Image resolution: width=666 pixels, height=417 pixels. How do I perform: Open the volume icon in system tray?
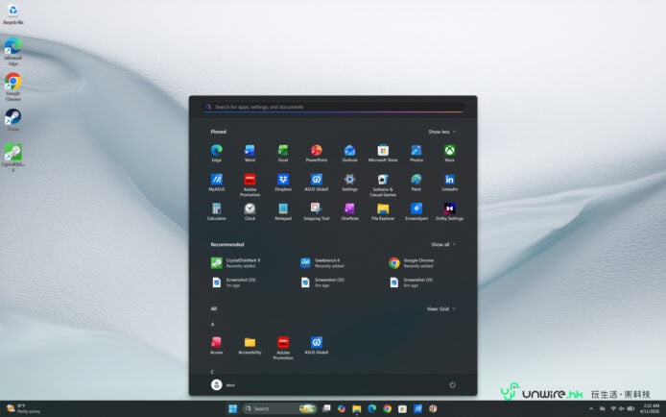point(622,408)
